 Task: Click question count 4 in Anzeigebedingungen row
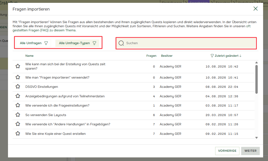click(154, 96)
